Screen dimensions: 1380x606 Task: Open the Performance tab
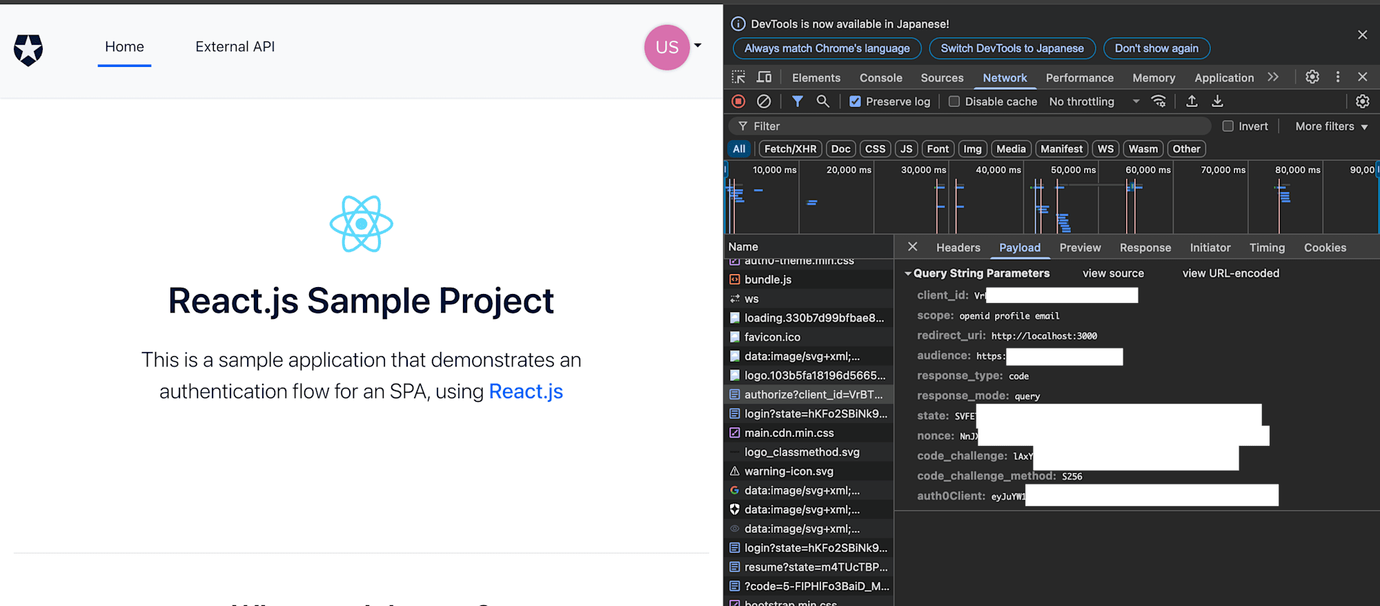(1079, 78)
